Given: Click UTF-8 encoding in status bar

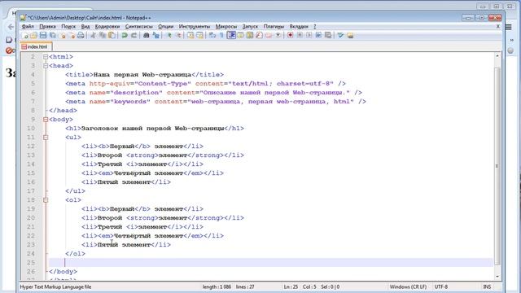Looking at the screenshot, I should click(441, 286).
